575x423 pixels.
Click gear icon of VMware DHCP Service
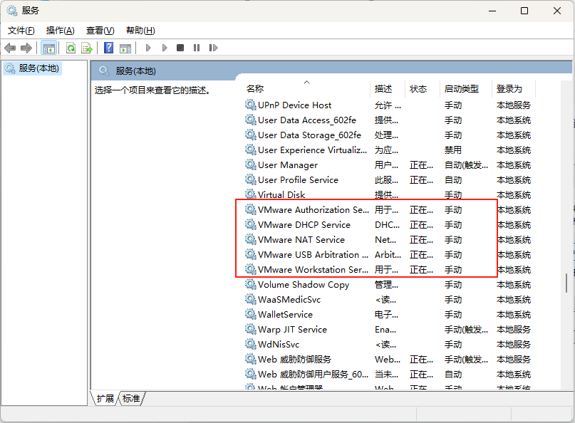[x=251, y=224]
